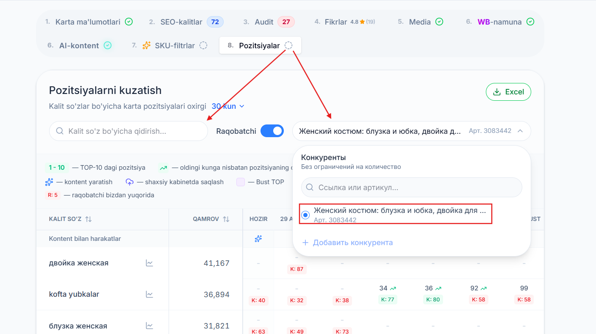Sort by QAMROV column arrows
Screen dimensions: 596x334
[x=226, y=219]
